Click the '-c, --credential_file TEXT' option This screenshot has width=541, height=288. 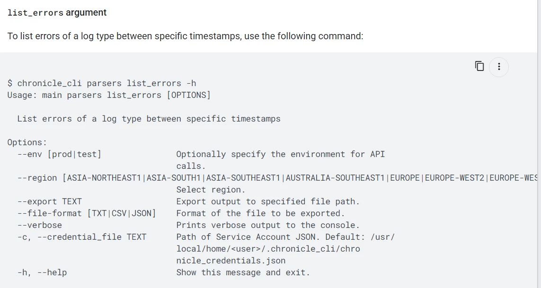click(82, 237)
